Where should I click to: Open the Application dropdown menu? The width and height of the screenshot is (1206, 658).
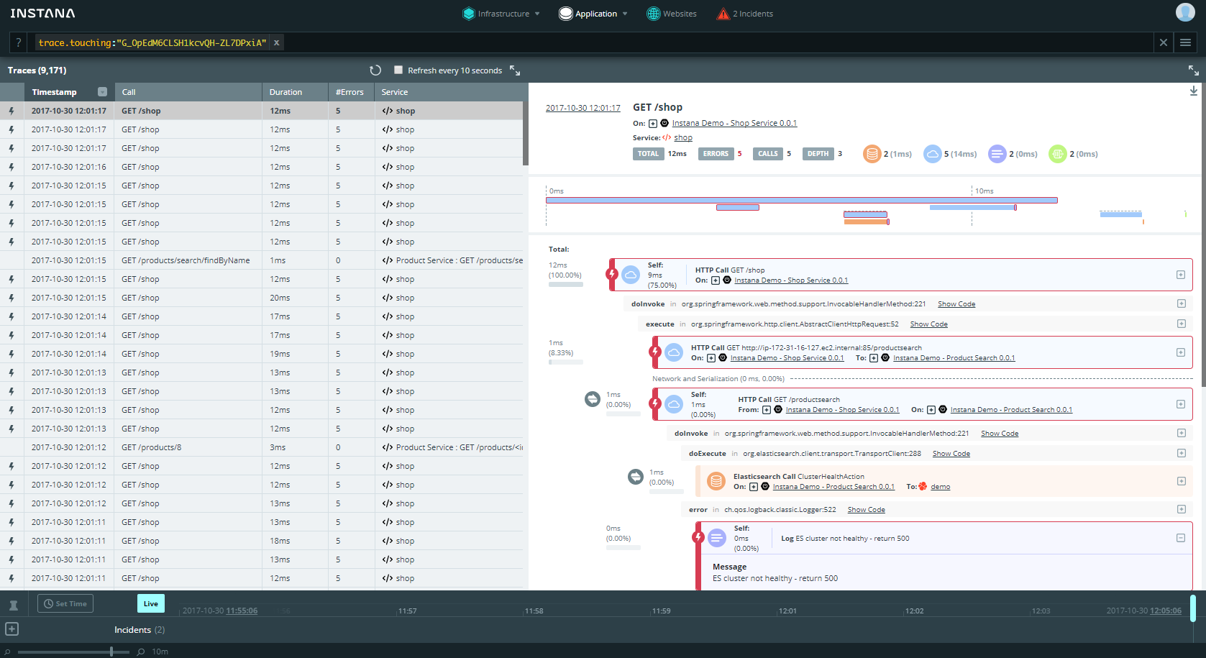pos(594,14)
